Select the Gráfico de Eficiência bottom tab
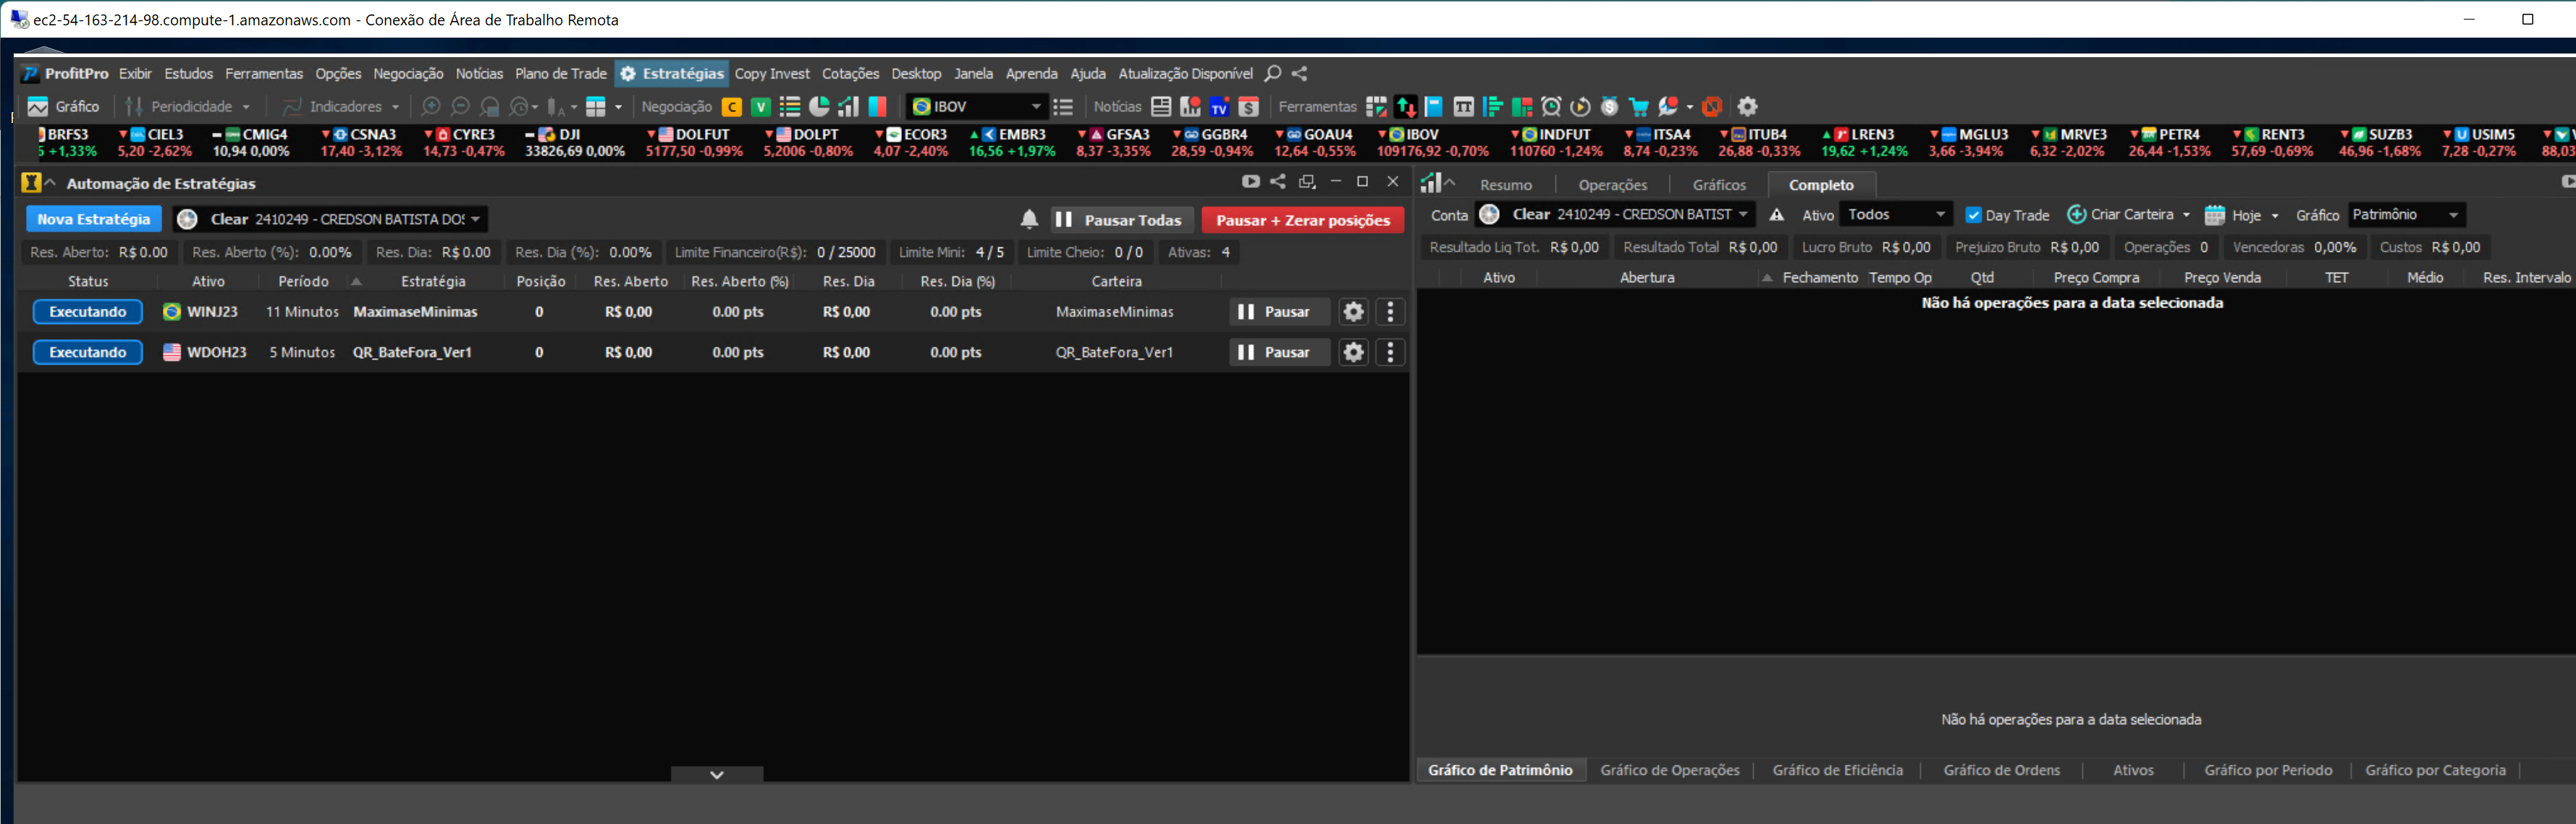The image size is (2576, 824). click(x=1837, y=770)
